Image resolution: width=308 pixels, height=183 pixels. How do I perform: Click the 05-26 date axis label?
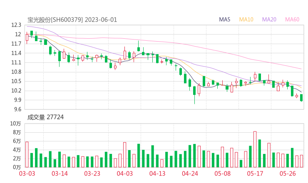coord(288,173)
